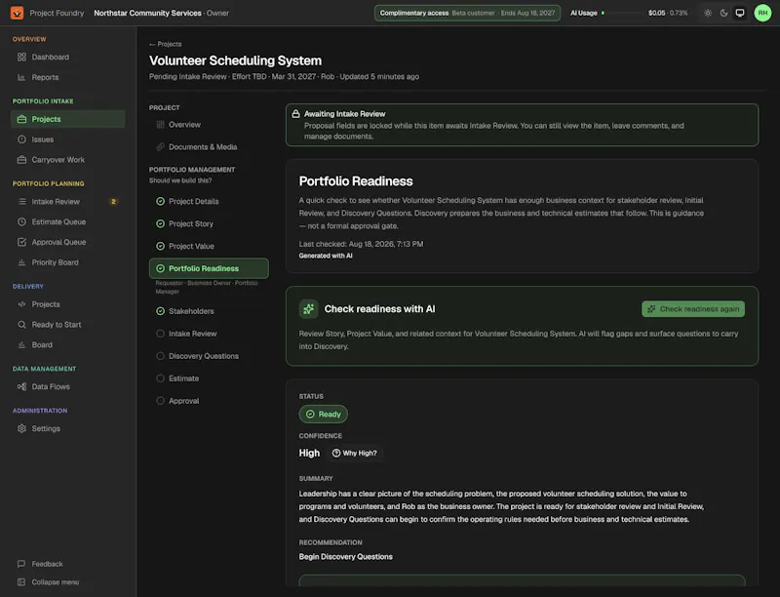Click the Project Foundry logo icon
The width and height of the screenshot is (780, 597).
pos(17,13)
